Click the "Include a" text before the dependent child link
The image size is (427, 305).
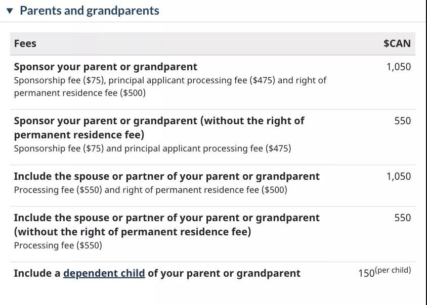point(37,273)
